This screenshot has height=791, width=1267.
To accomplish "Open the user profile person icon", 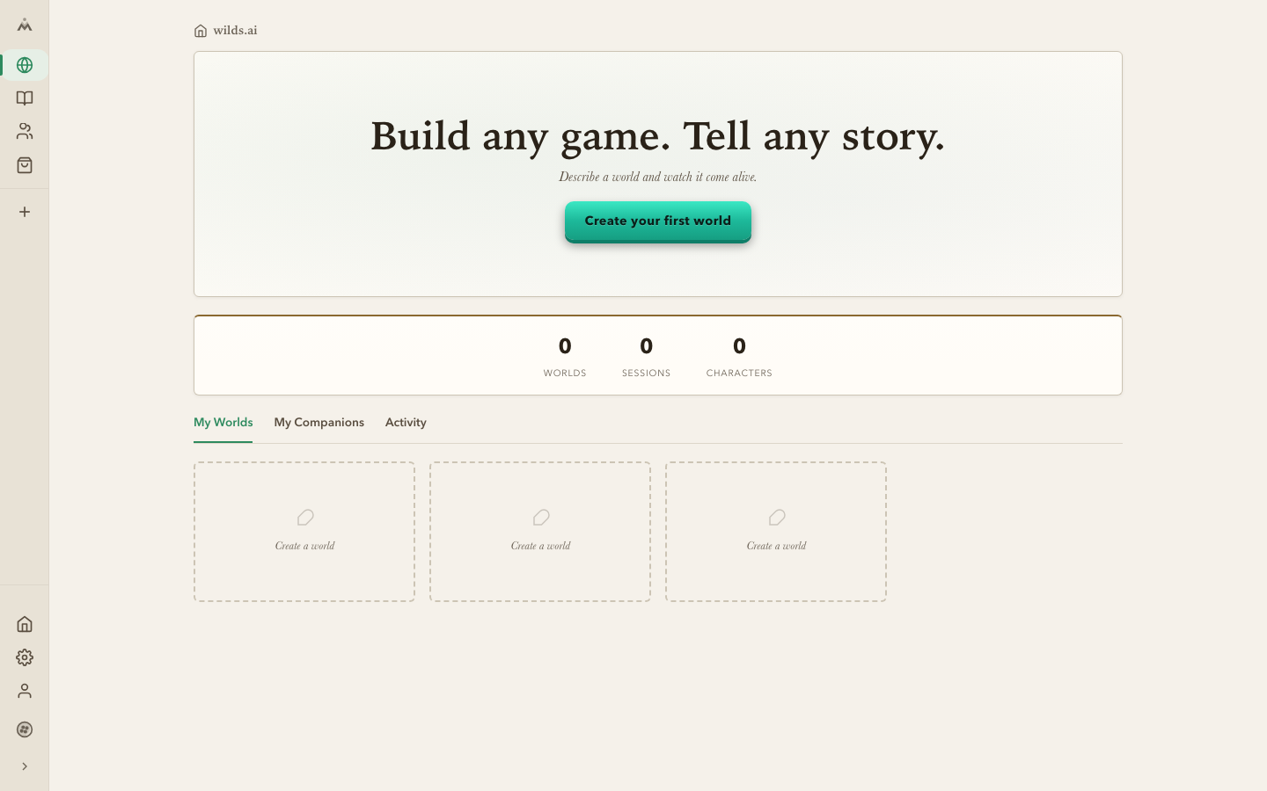I will point(25,690).
